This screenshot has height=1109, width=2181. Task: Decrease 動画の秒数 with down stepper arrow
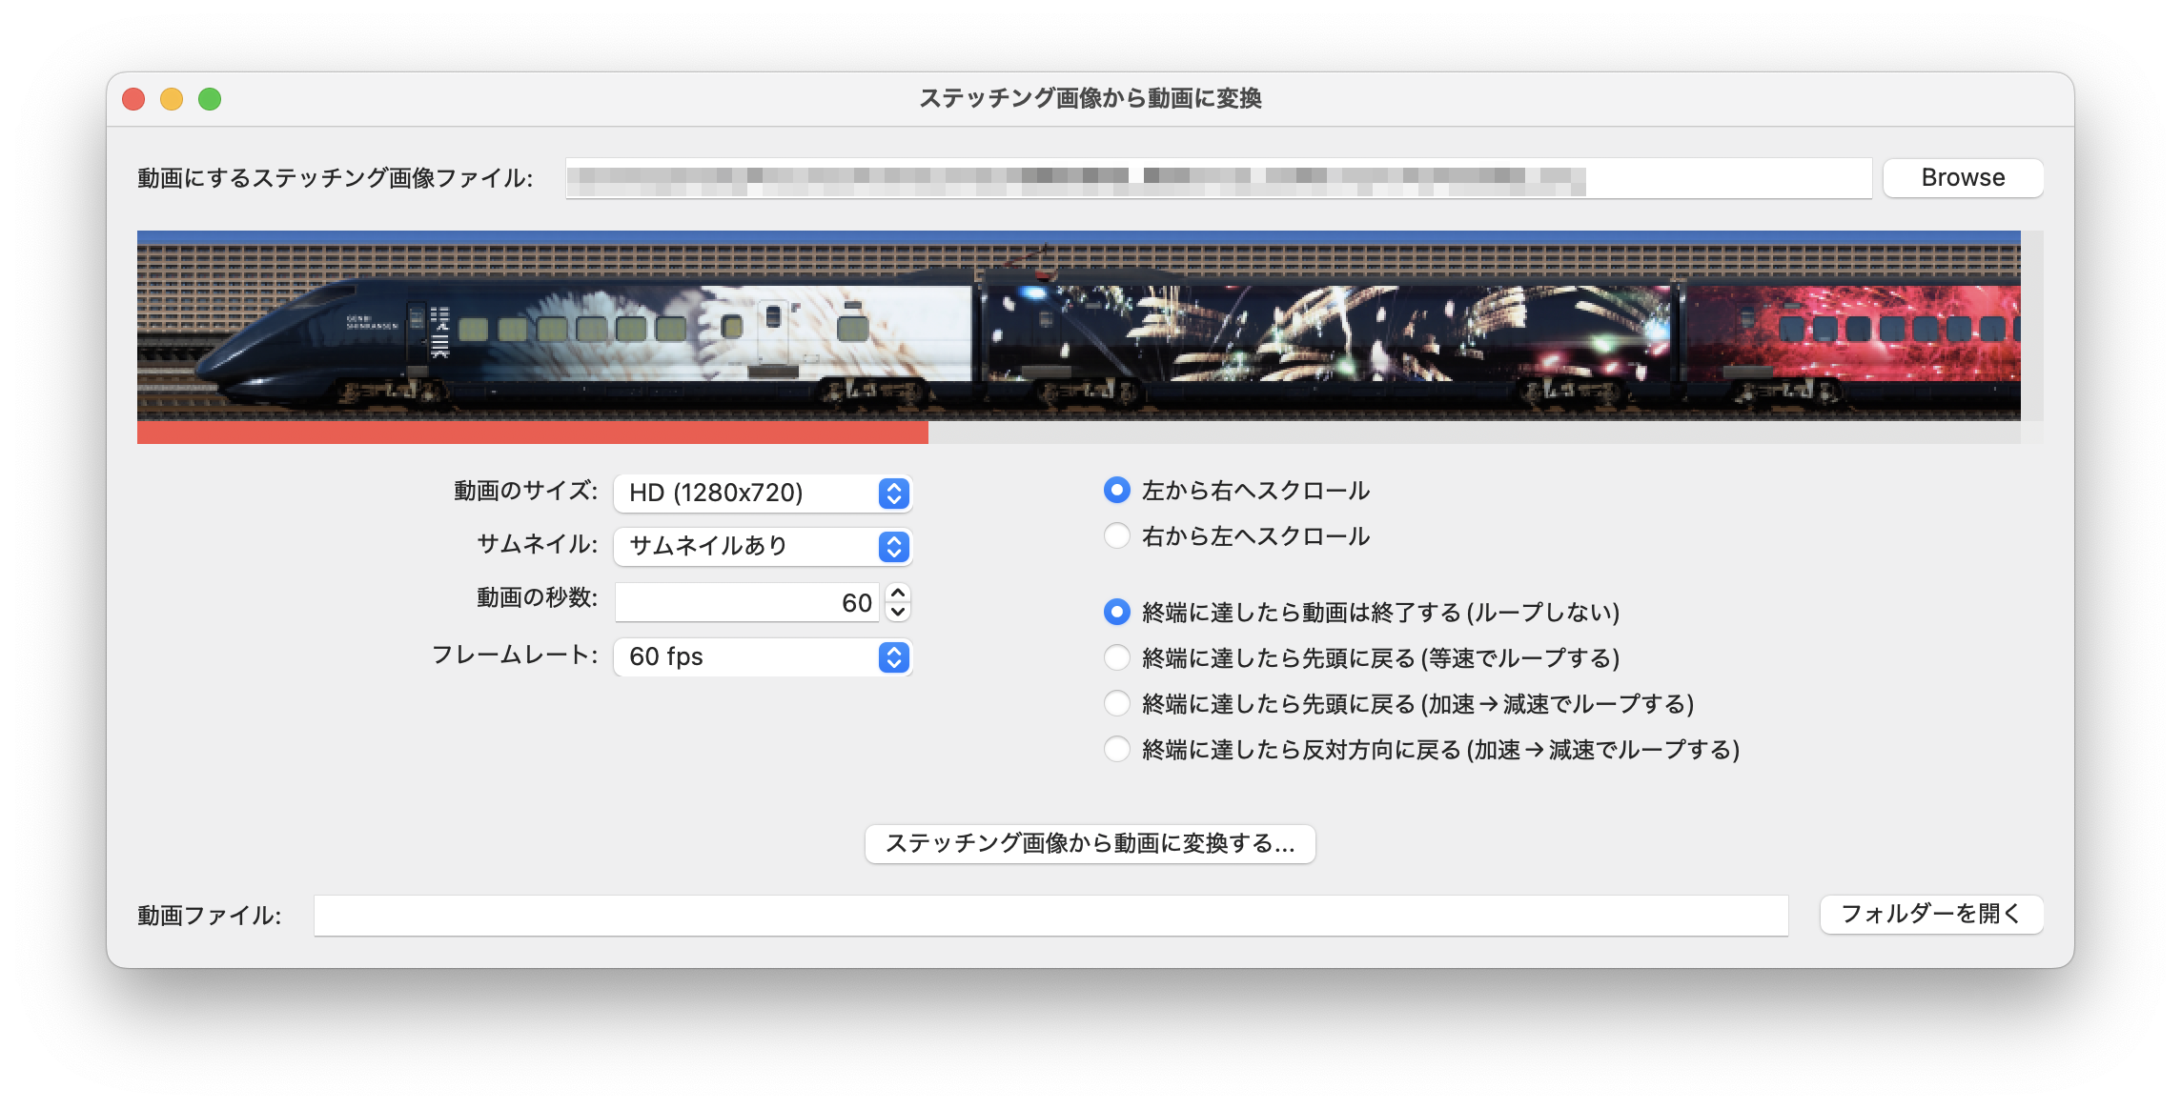point(897,613)
